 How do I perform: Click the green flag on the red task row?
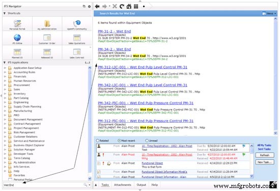(x=244, y=154)
